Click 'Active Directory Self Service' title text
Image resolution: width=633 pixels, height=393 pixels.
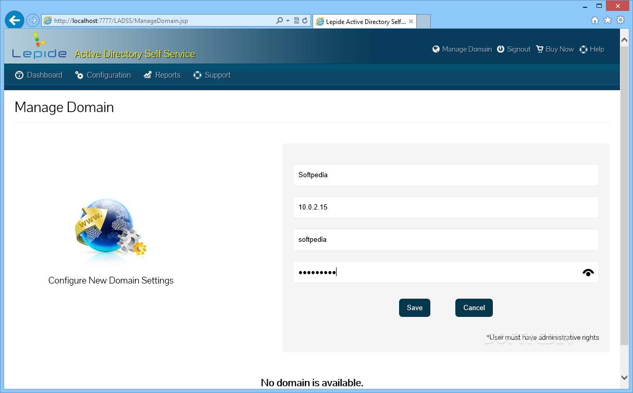click(135, 54)
